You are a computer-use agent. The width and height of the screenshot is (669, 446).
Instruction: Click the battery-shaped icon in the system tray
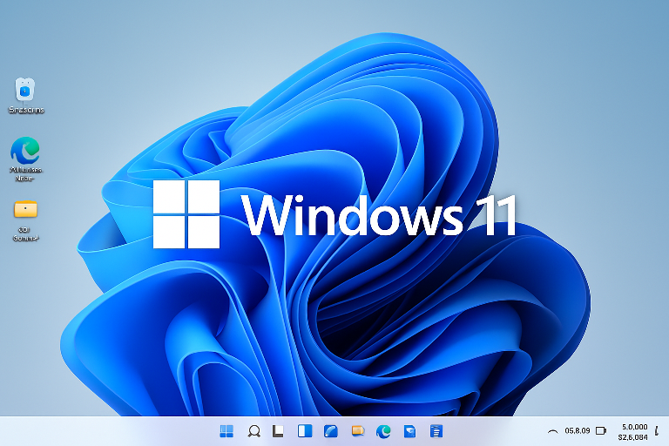pos(601,430)
